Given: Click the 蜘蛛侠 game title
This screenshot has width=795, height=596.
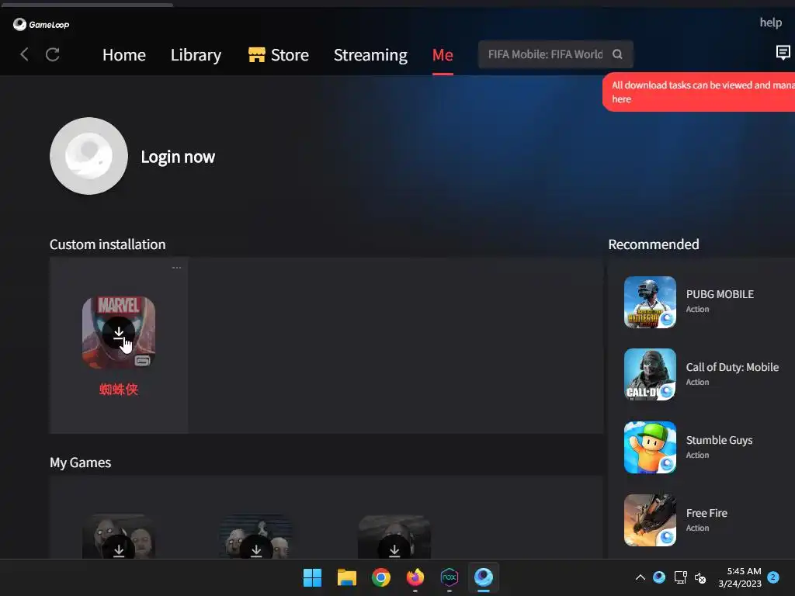Looking at the screenshot, I should [x=119, y=390].
